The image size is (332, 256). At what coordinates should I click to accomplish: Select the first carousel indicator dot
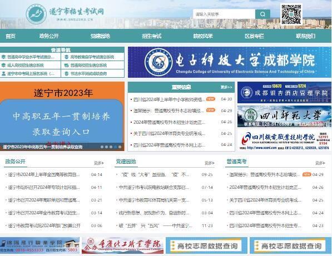point(102,147)
